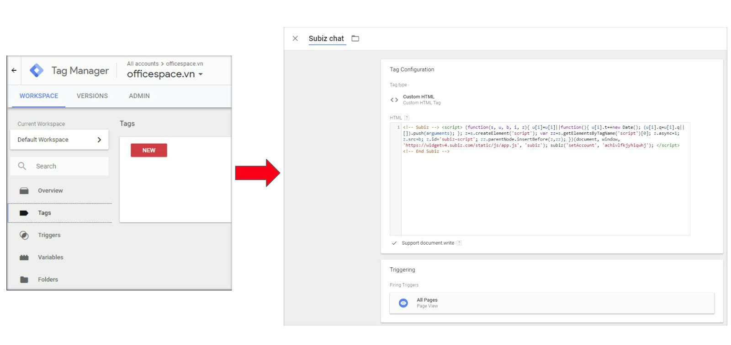The height and width of the screenshot is (345, 731).
Task: Select the Workspace tab
Action: 39,96
